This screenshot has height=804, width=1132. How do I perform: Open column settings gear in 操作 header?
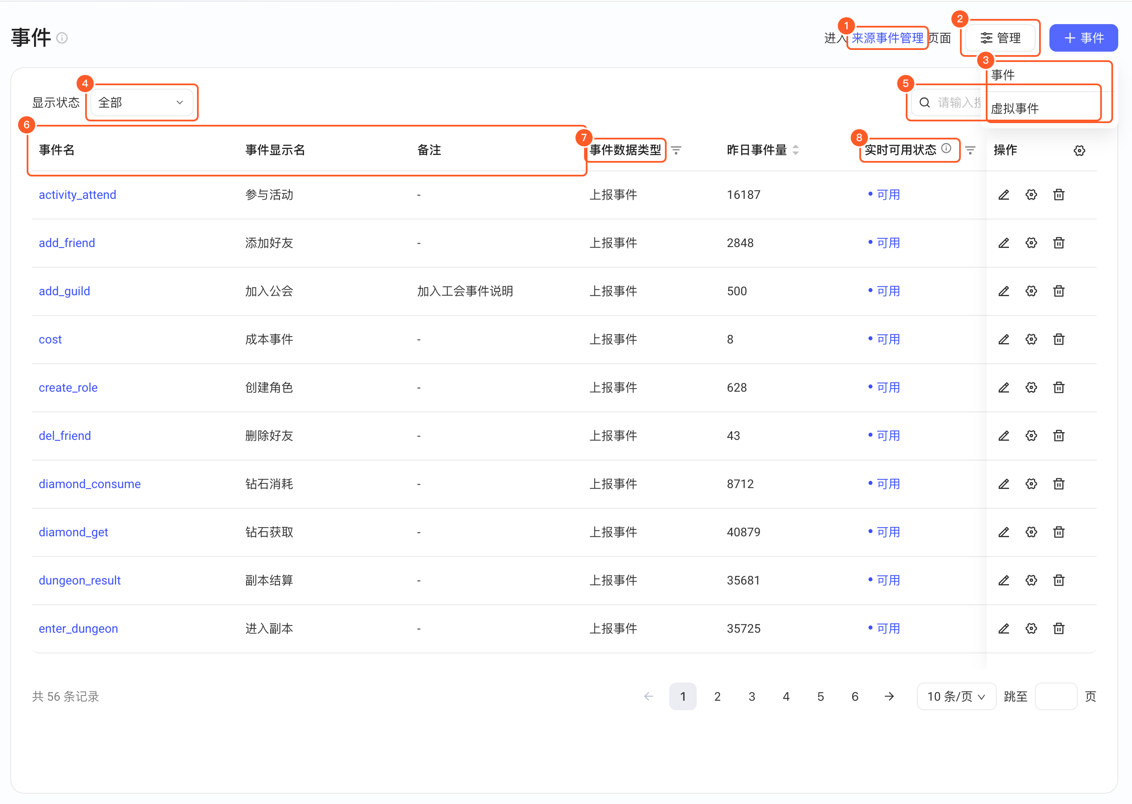pos(1080,151)
